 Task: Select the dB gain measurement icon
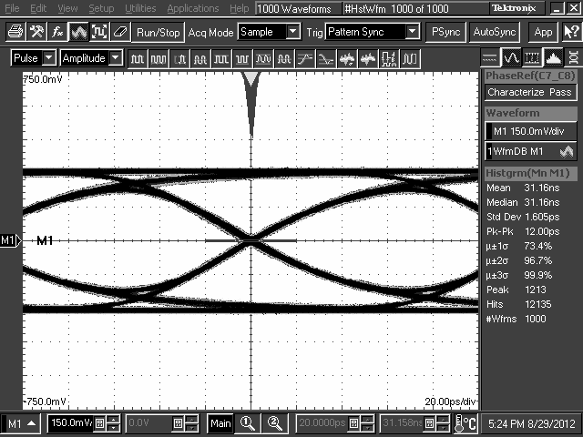[389, 58]
